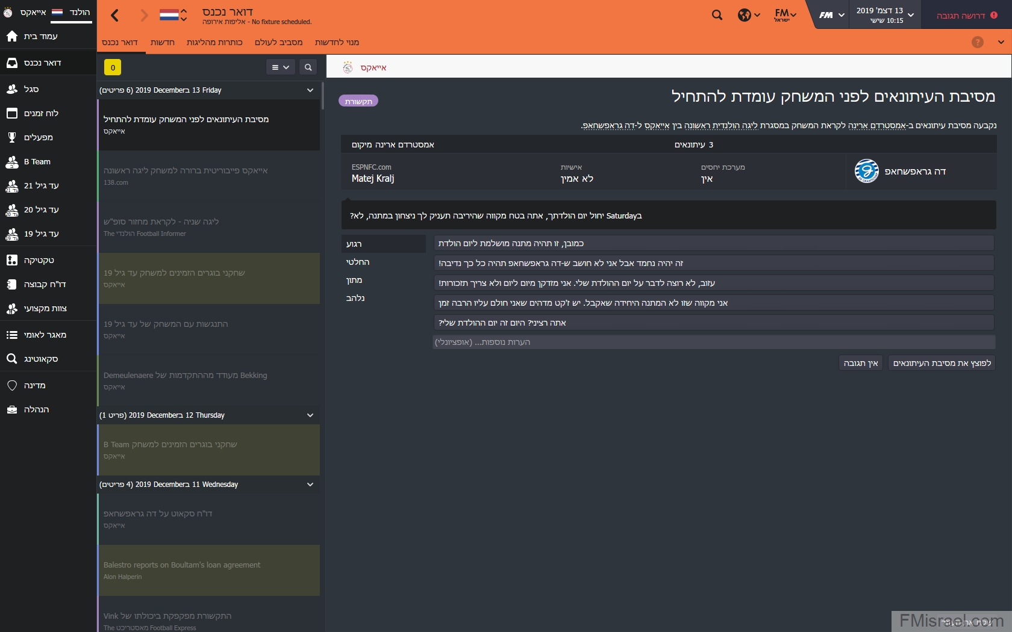Screen dimensions: 1012x632
Task: Select answer אתה רציני? היום זה יום
Action: [x=714, y=323]
